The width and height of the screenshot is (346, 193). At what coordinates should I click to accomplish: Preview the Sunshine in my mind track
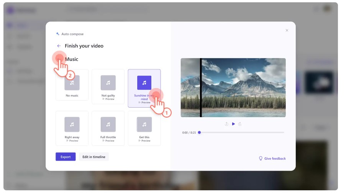(x=144, y=103)
